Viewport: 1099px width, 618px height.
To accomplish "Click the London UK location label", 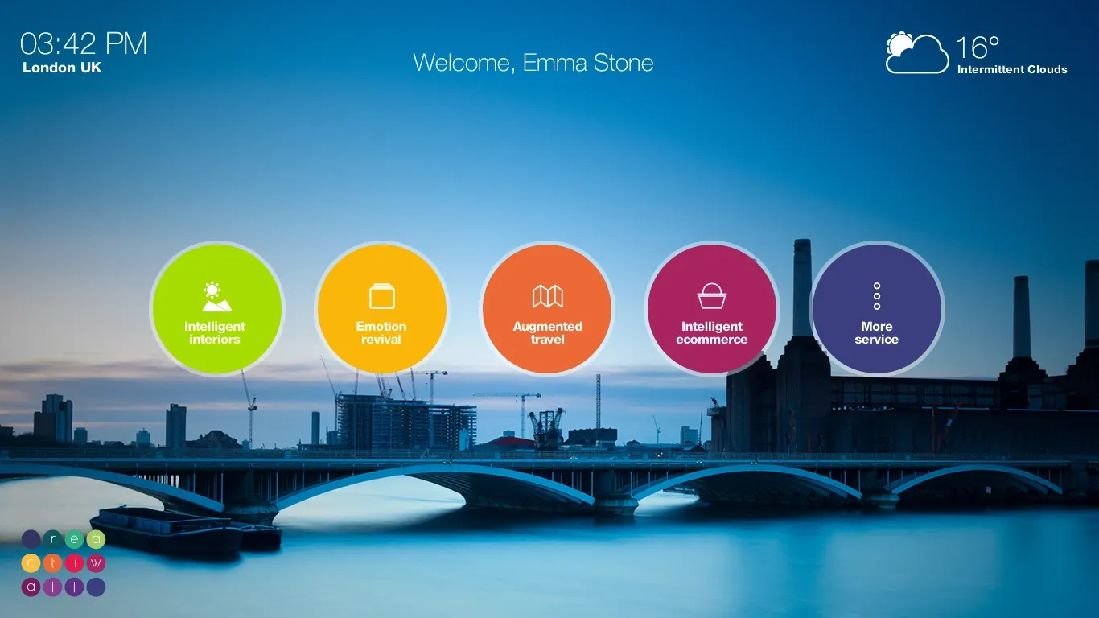I will click(x=62, y=68).
